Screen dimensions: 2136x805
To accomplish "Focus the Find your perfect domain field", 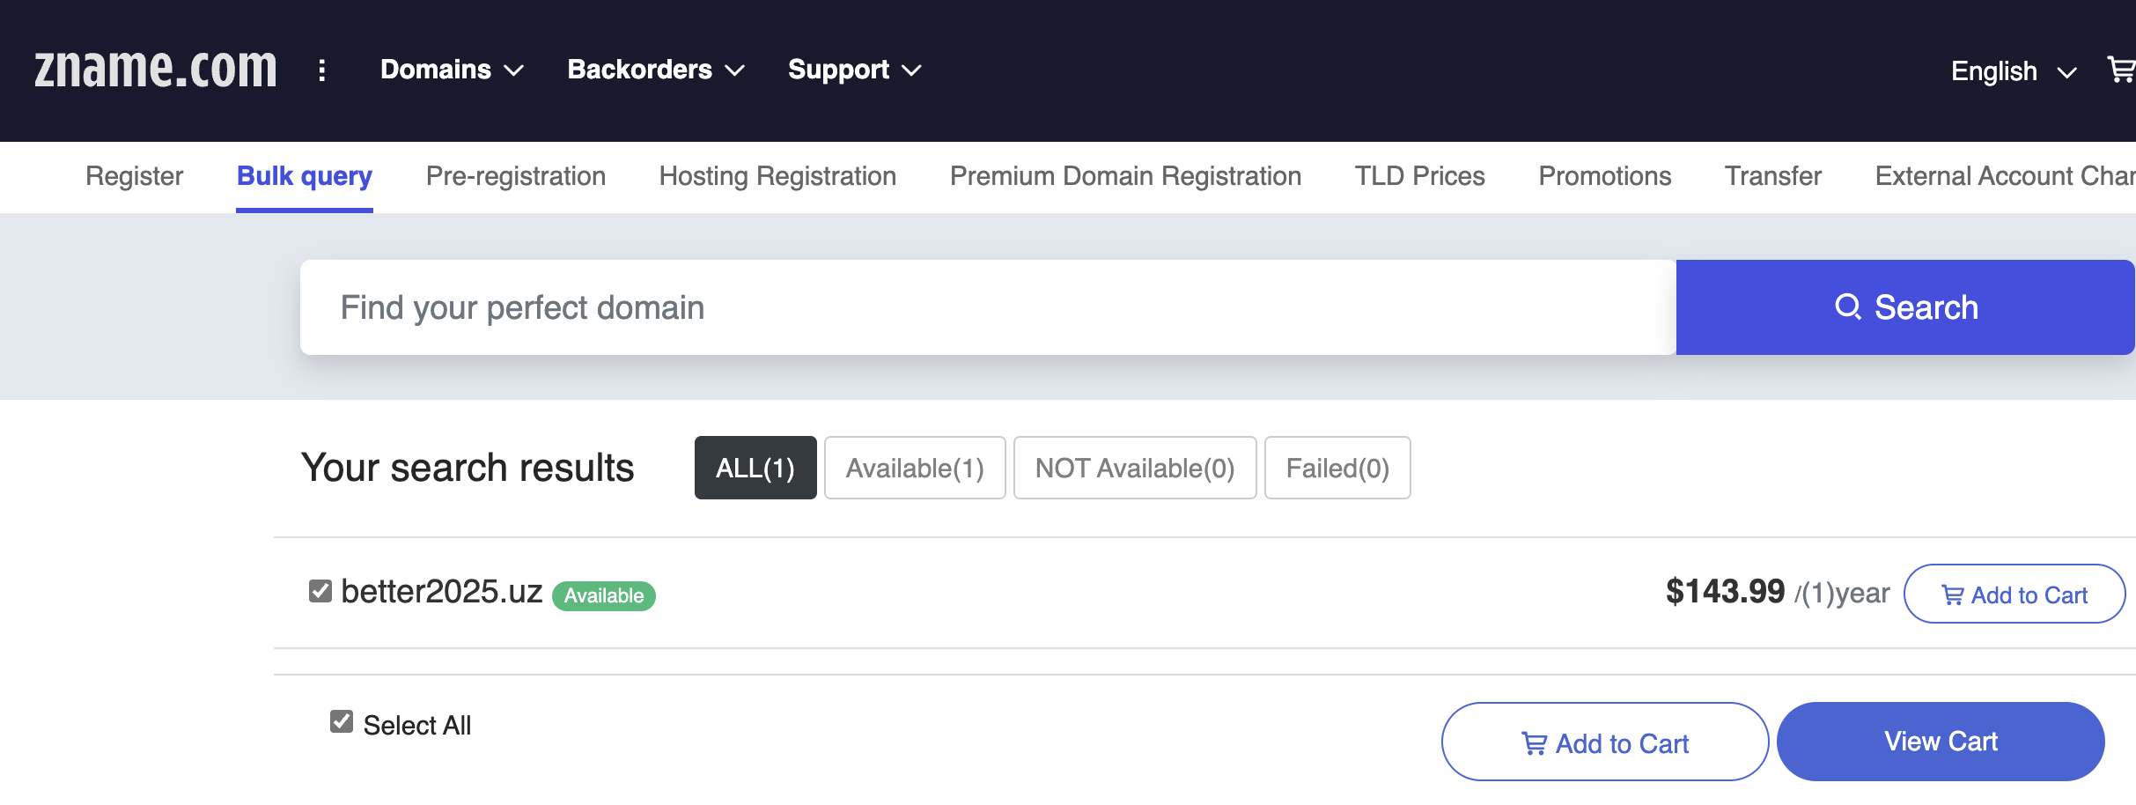I will pyautogui.click(x=988, y=307).
